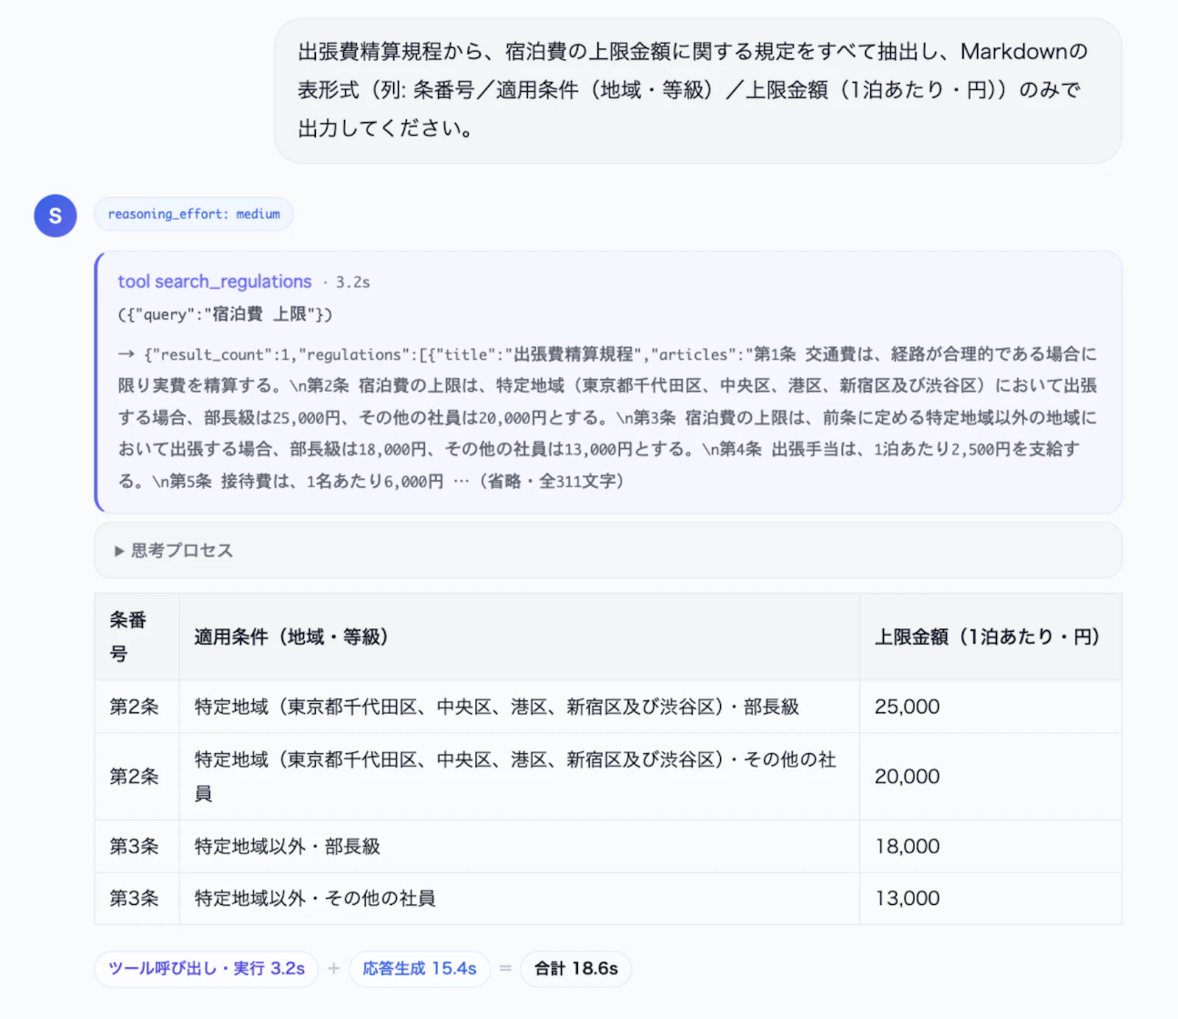The width and height of the screenshot is (1178, 1019).
Task: Click the 25,000 amount cell
Action: 990,707
